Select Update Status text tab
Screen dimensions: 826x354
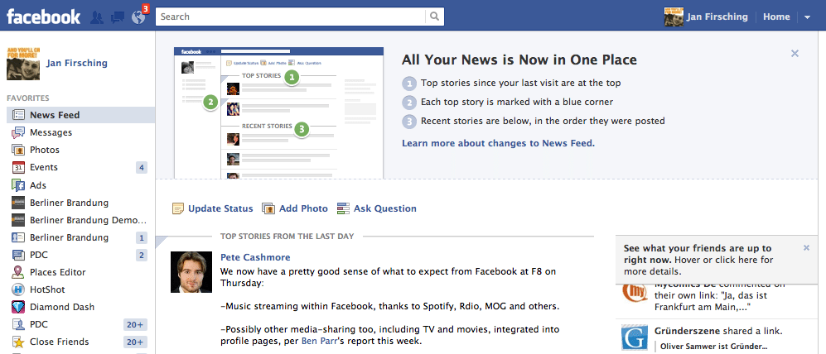point(220,208)
